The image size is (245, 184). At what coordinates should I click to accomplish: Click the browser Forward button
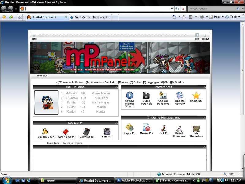click(x=10, y=9)
